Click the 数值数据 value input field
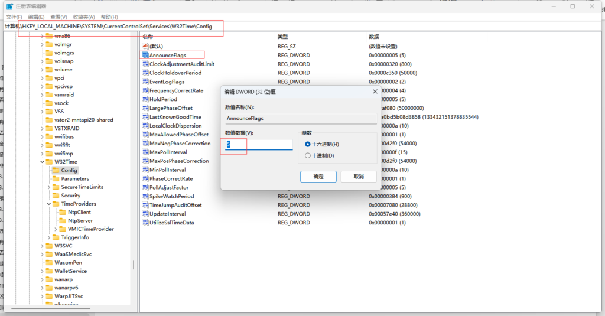Image resolution: width=605 pixels, height=316 pixels. (x=259, y=145)
